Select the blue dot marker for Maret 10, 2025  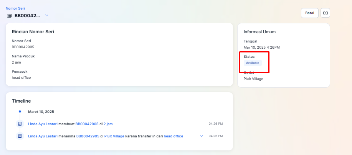tap(20, 112)
